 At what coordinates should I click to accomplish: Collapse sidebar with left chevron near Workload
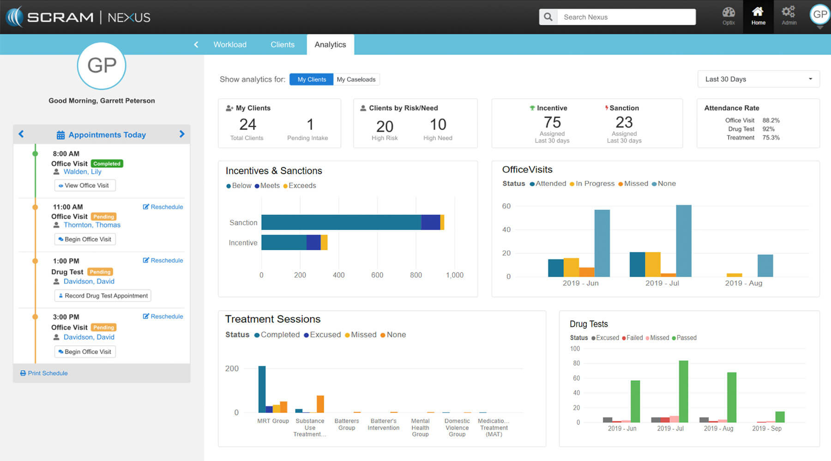coord(196,45)
